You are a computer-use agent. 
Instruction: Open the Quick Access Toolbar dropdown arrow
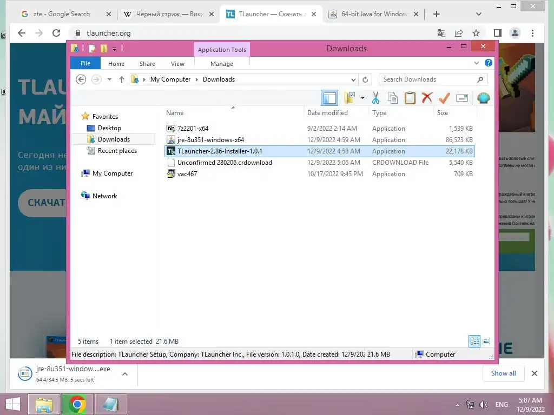coord(115,49)
